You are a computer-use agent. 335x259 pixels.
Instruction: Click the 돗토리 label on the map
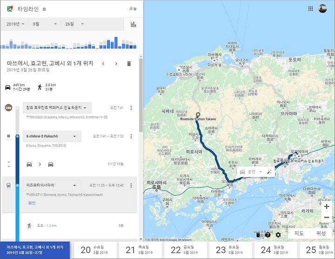[x=295, y=60]
